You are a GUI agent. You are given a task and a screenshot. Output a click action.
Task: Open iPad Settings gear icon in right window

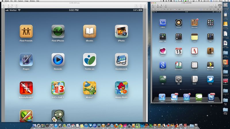coord(179,79)
